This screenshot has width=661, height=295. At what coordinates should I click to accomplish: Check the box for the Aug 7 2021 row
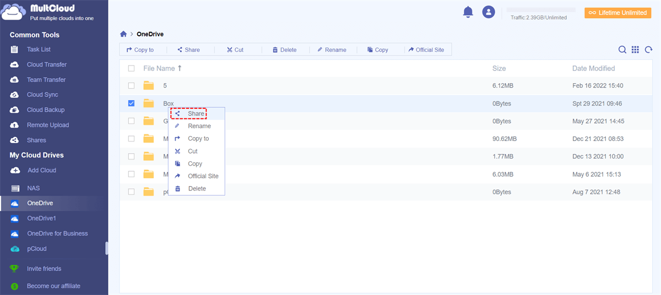click(x=131, y=192)
